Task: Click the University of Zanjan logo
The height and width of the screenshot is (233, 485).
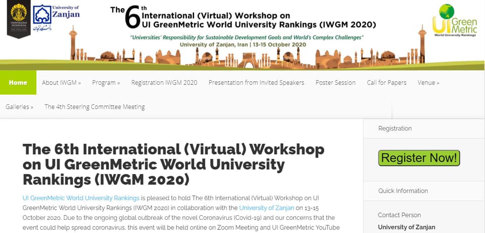Action: (56, 18)
